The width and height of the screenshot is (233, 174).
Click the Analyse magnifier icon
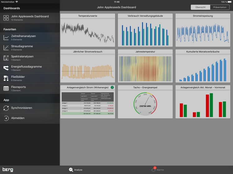coord(71,170)
